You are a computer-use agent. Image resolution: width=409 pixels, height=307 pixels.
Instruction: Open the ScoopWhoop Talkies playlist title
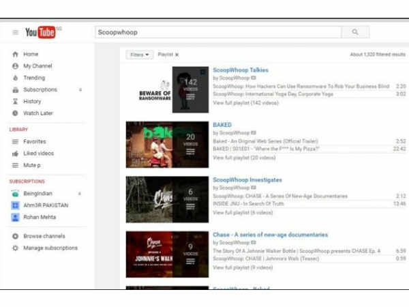241,70
